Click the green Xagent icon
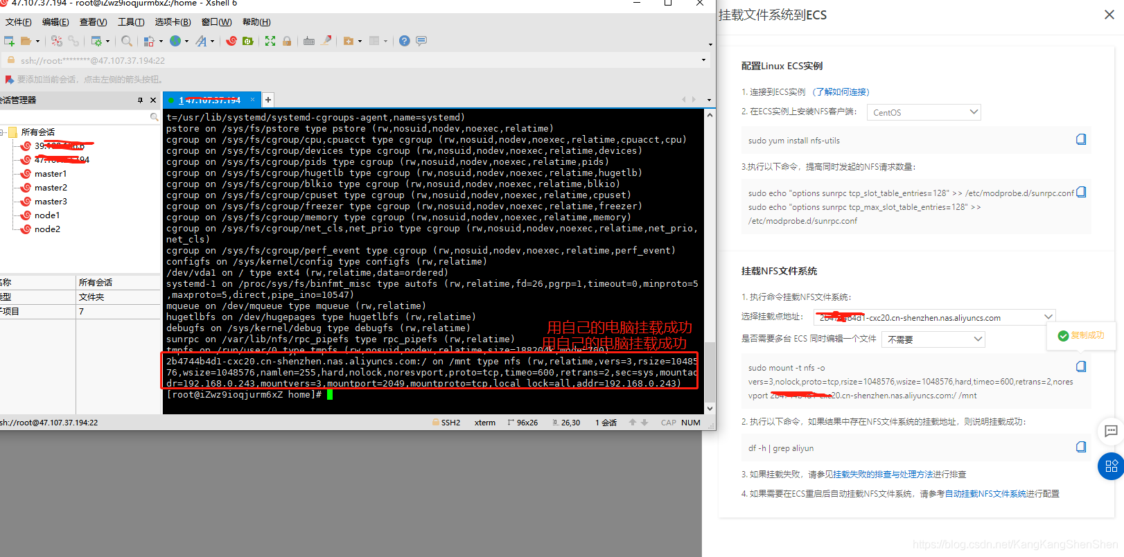Screen dimensions: 1124x557 coord(248,41)
